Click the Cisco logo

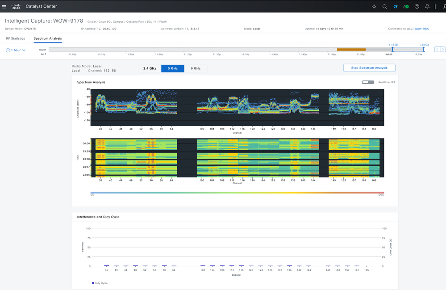point(17,6)
